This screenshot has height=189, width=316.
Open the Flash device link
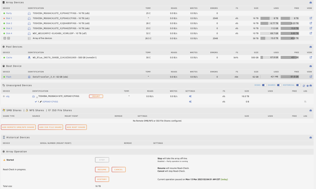click(9, 77)
